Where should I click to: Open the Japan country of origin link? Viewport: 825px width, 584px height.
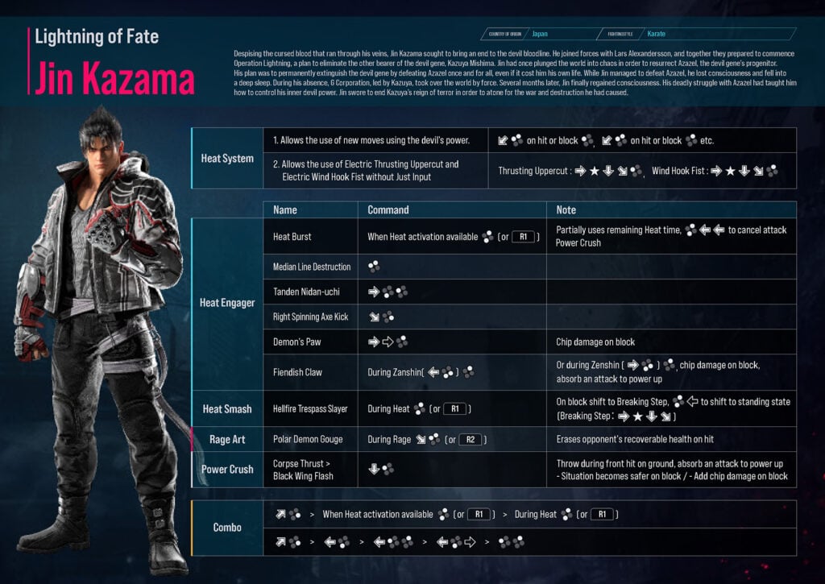539,34
